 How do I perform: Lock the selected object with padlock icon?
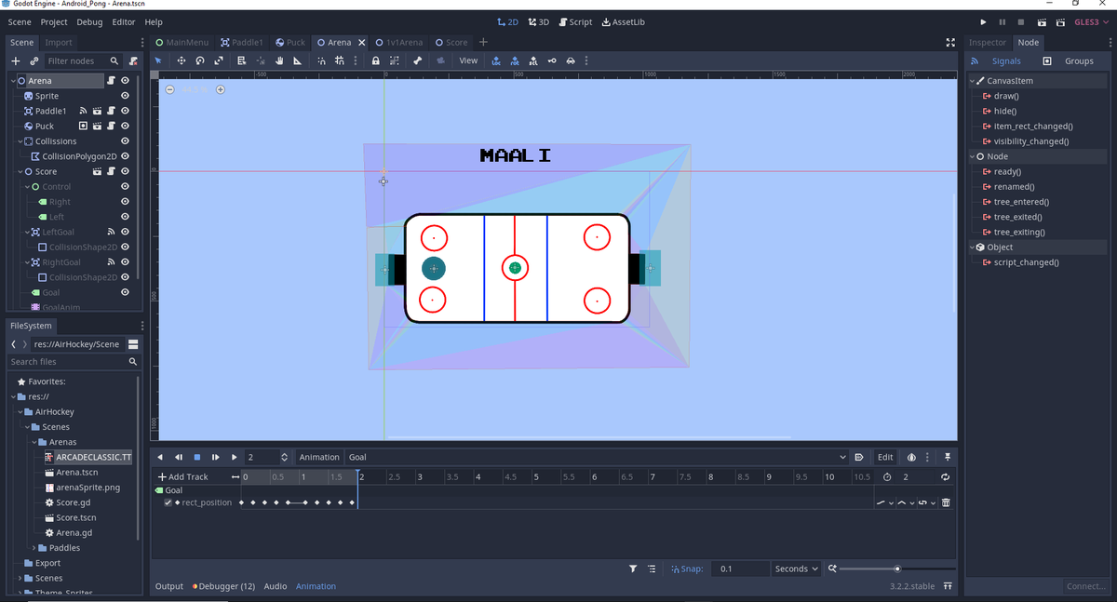coord(375,60)
